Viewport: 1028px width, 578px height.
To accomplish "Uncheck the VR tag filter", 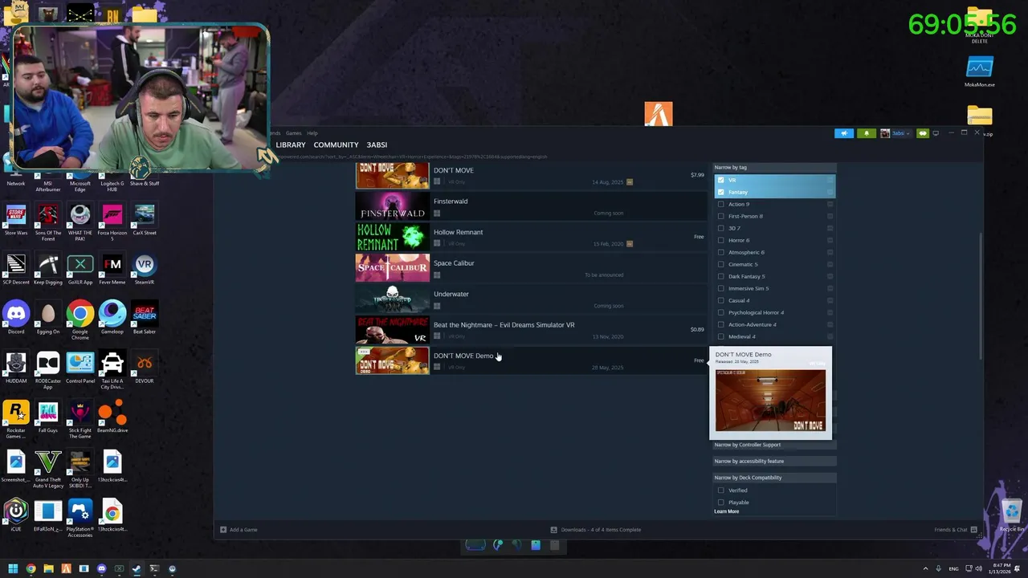I will point(720,180).
